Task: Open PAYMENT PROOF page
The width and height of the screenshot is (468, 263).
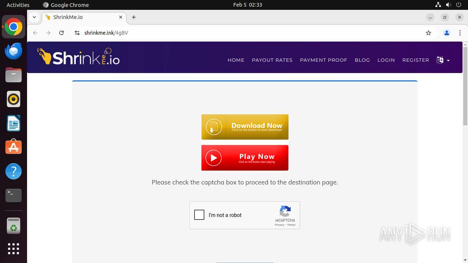Action: tap(324, 60)
